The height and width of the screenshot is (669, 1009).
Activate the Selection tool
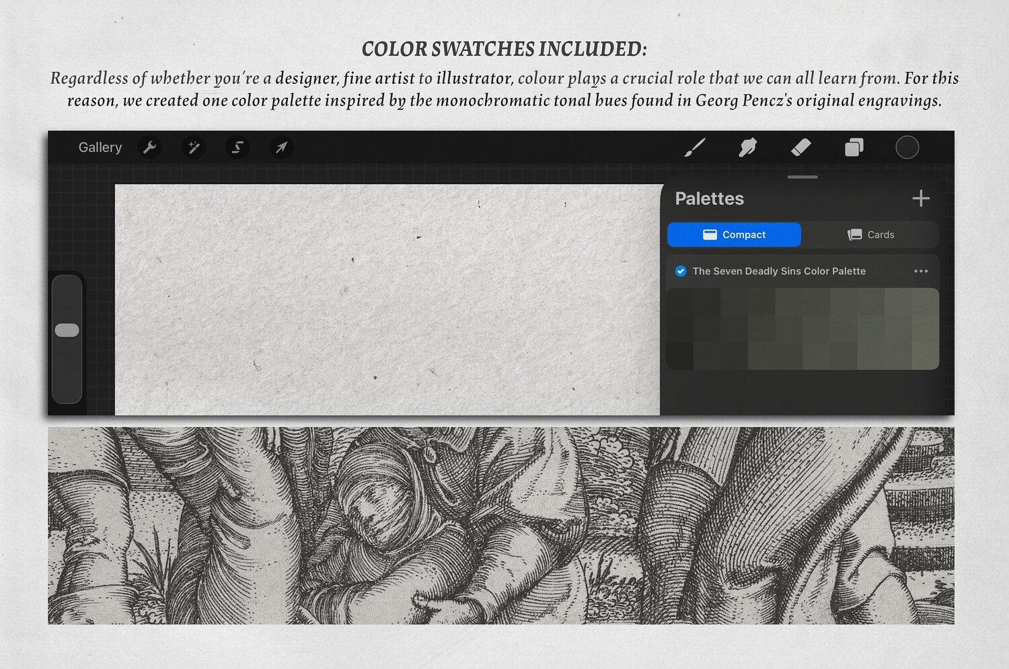click(x=237, y=147)
